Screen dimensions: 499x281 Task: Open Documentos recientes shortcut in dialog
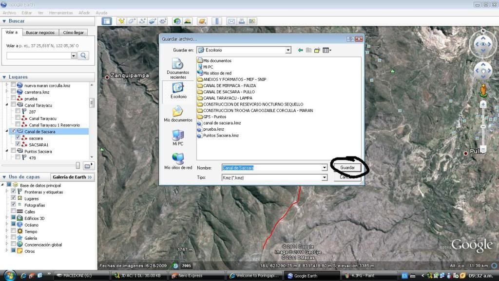178,69
